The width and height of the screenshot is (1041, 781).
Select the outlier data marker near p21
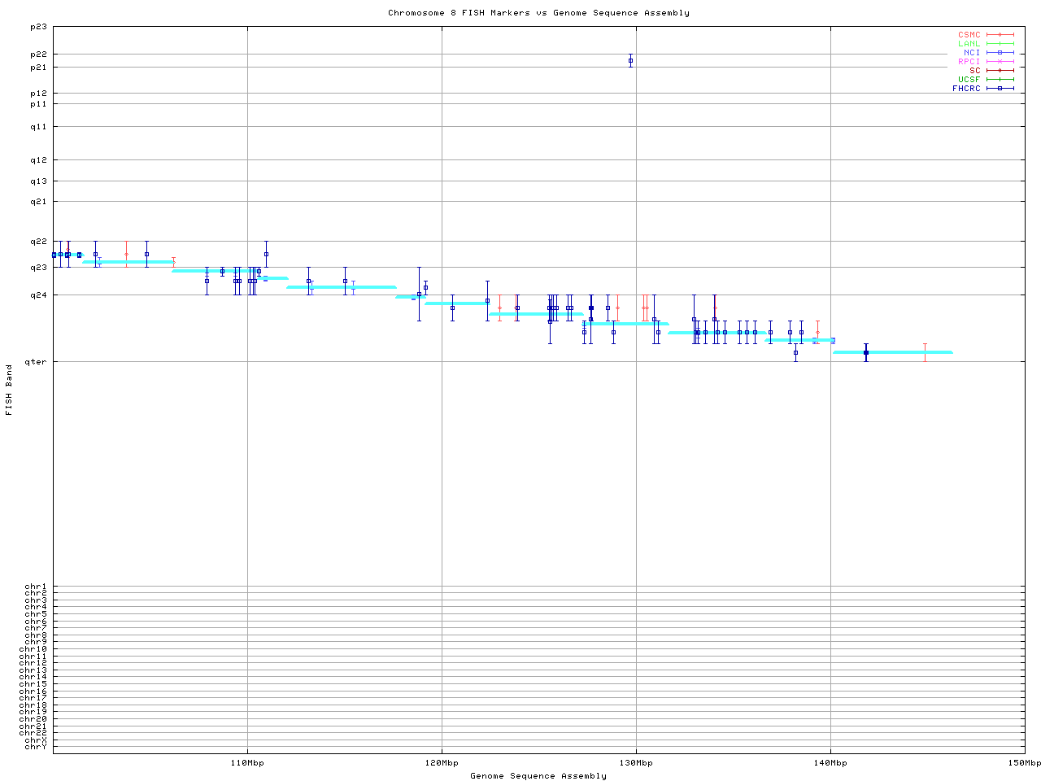click(630, 61)
